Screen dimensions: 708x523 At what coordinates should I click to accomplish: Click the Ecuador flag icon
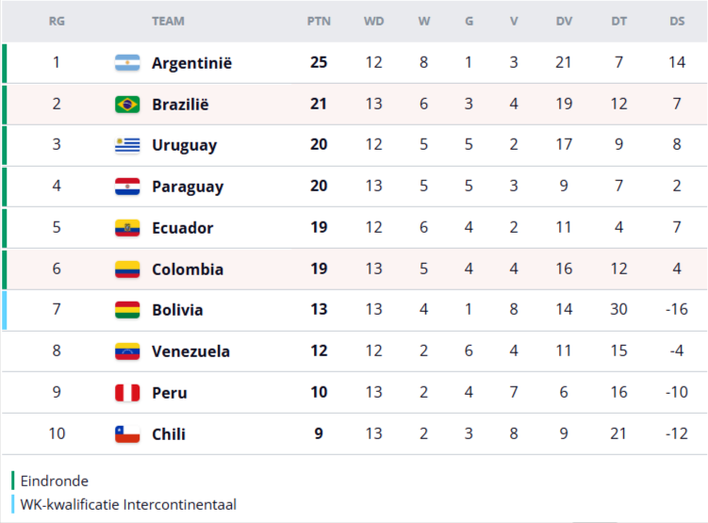pyautogui.click(x=127, y=228)
